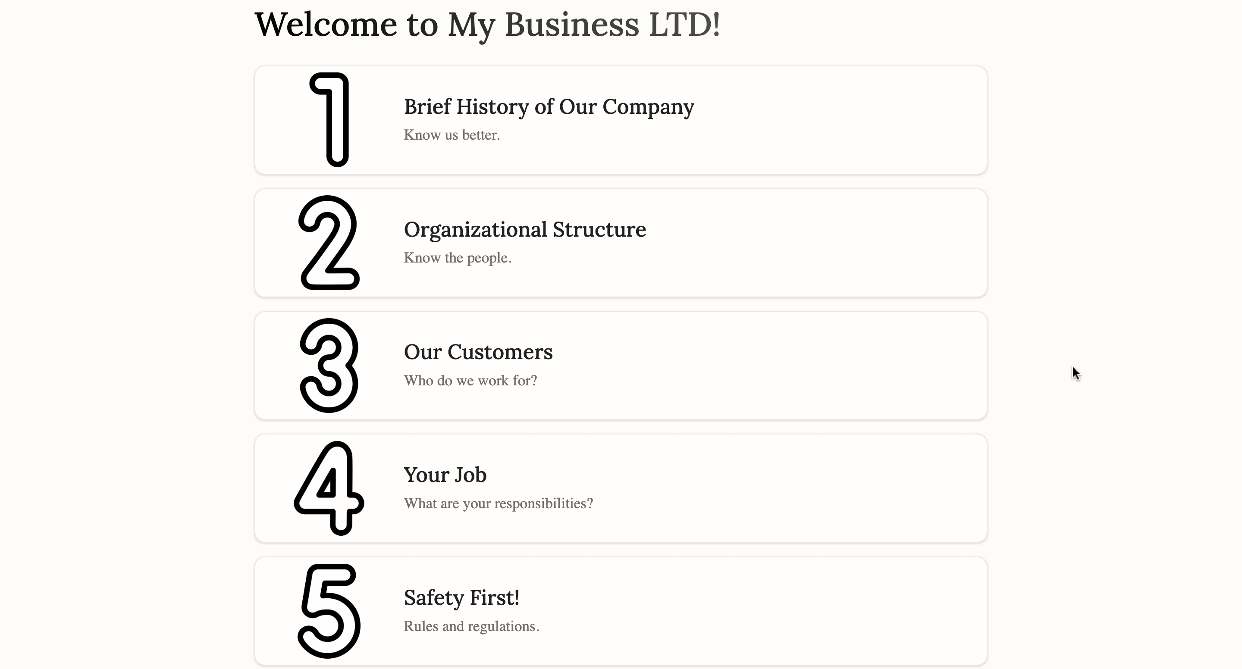
Task: Click the outlined number 3 icon
Action: (x=329, y=366)
